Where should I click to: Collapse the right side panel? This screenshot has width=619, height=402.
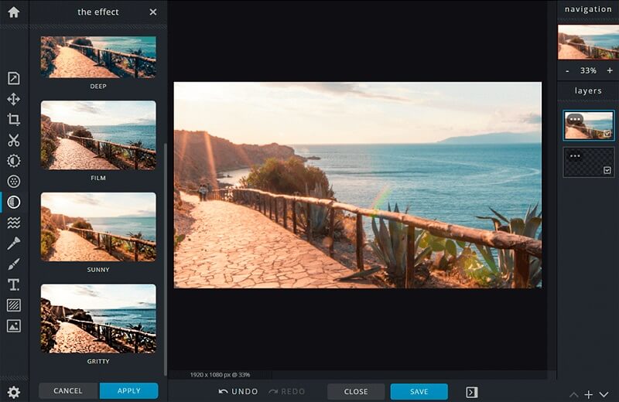click(x=472, y=392)
